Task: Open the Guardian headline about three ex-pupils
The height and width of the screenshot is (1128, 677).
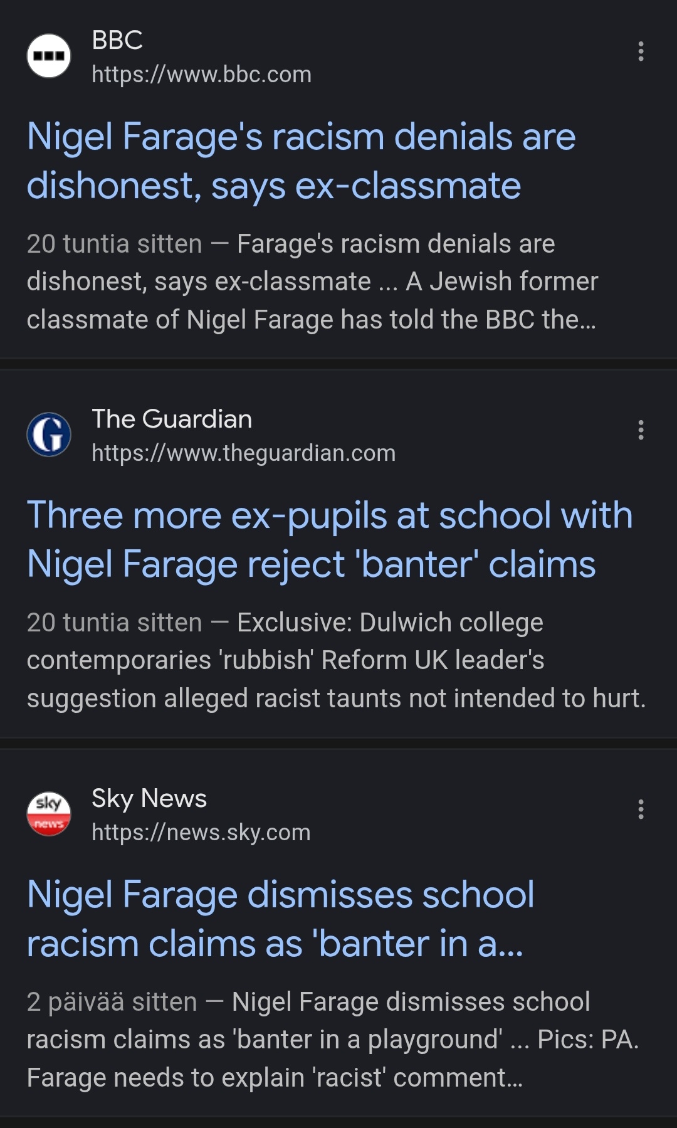Action: [329, 540]
